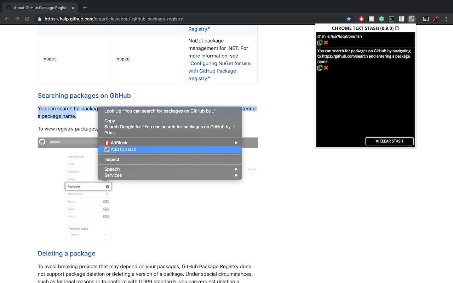Click the GitHub octocat logo in the page screenshot
Viewport: 453px width, 283px height.
[x=42, y=141]
